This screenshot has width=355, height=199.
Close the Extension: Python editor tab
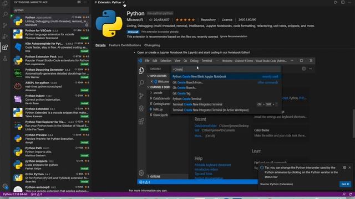pos(124,2)
